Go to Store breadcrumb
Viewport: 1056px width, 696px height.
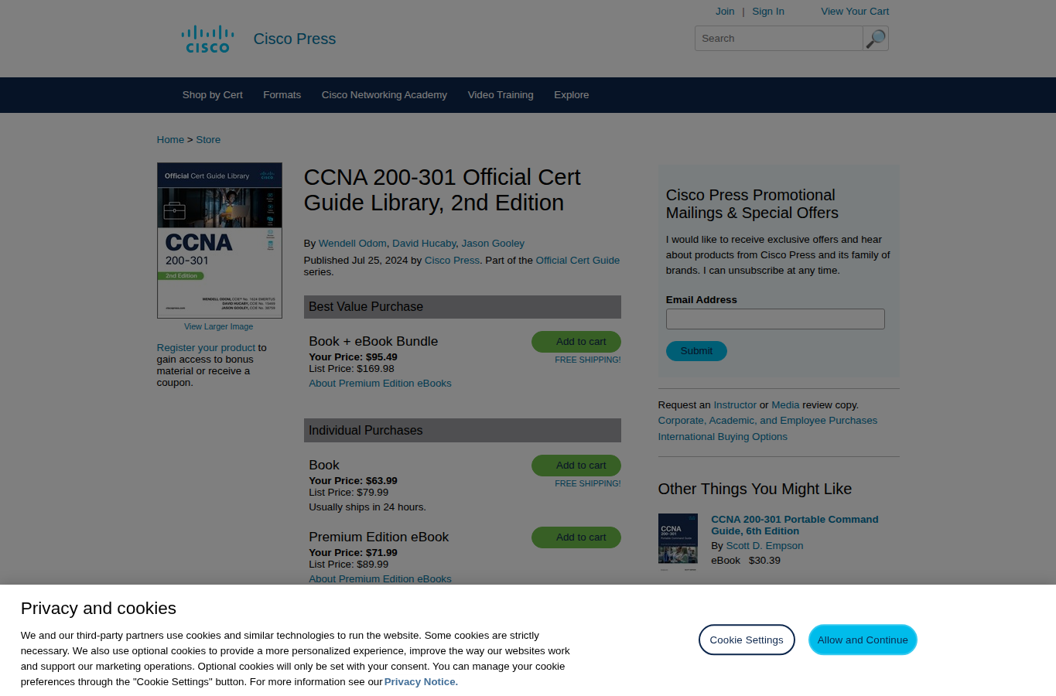(208, 140)
